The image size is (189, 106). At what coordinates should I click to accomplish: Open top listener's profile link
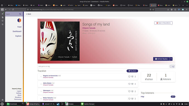click(142, 96)
